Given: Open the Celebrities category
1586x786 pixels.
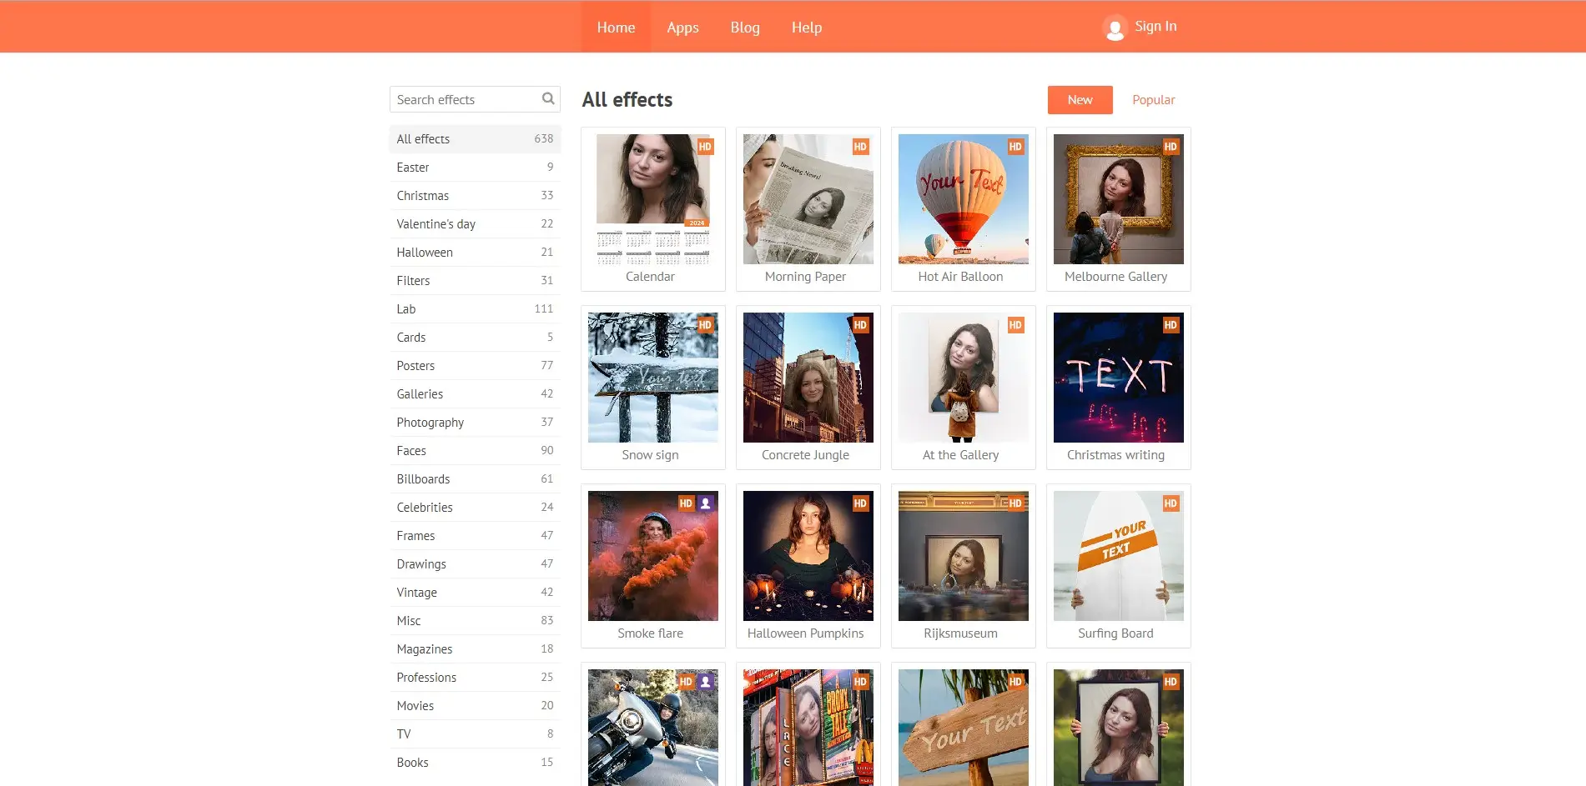Looking at the screenshot, I should pos(475,508).
